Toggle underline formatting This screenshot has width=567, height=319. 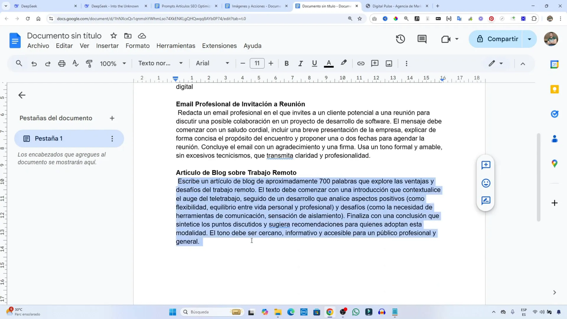(x=314, y=63)
